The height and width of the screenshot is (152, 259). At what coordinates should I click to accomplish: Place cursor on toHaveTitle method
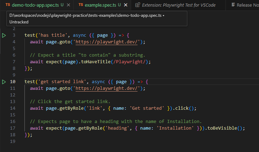pos(96,62)
